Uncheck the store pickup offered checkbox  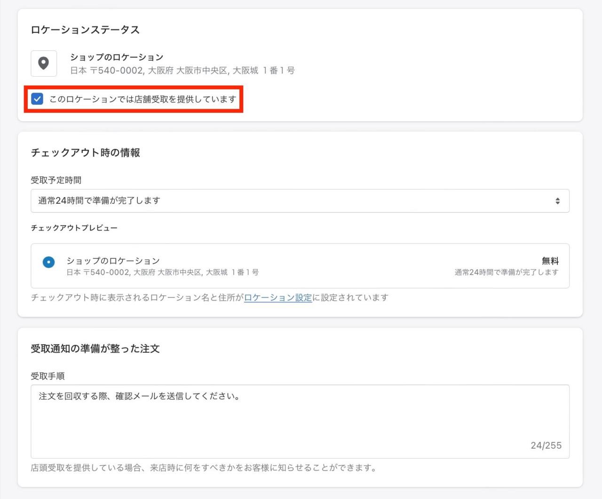pos(37,99)
